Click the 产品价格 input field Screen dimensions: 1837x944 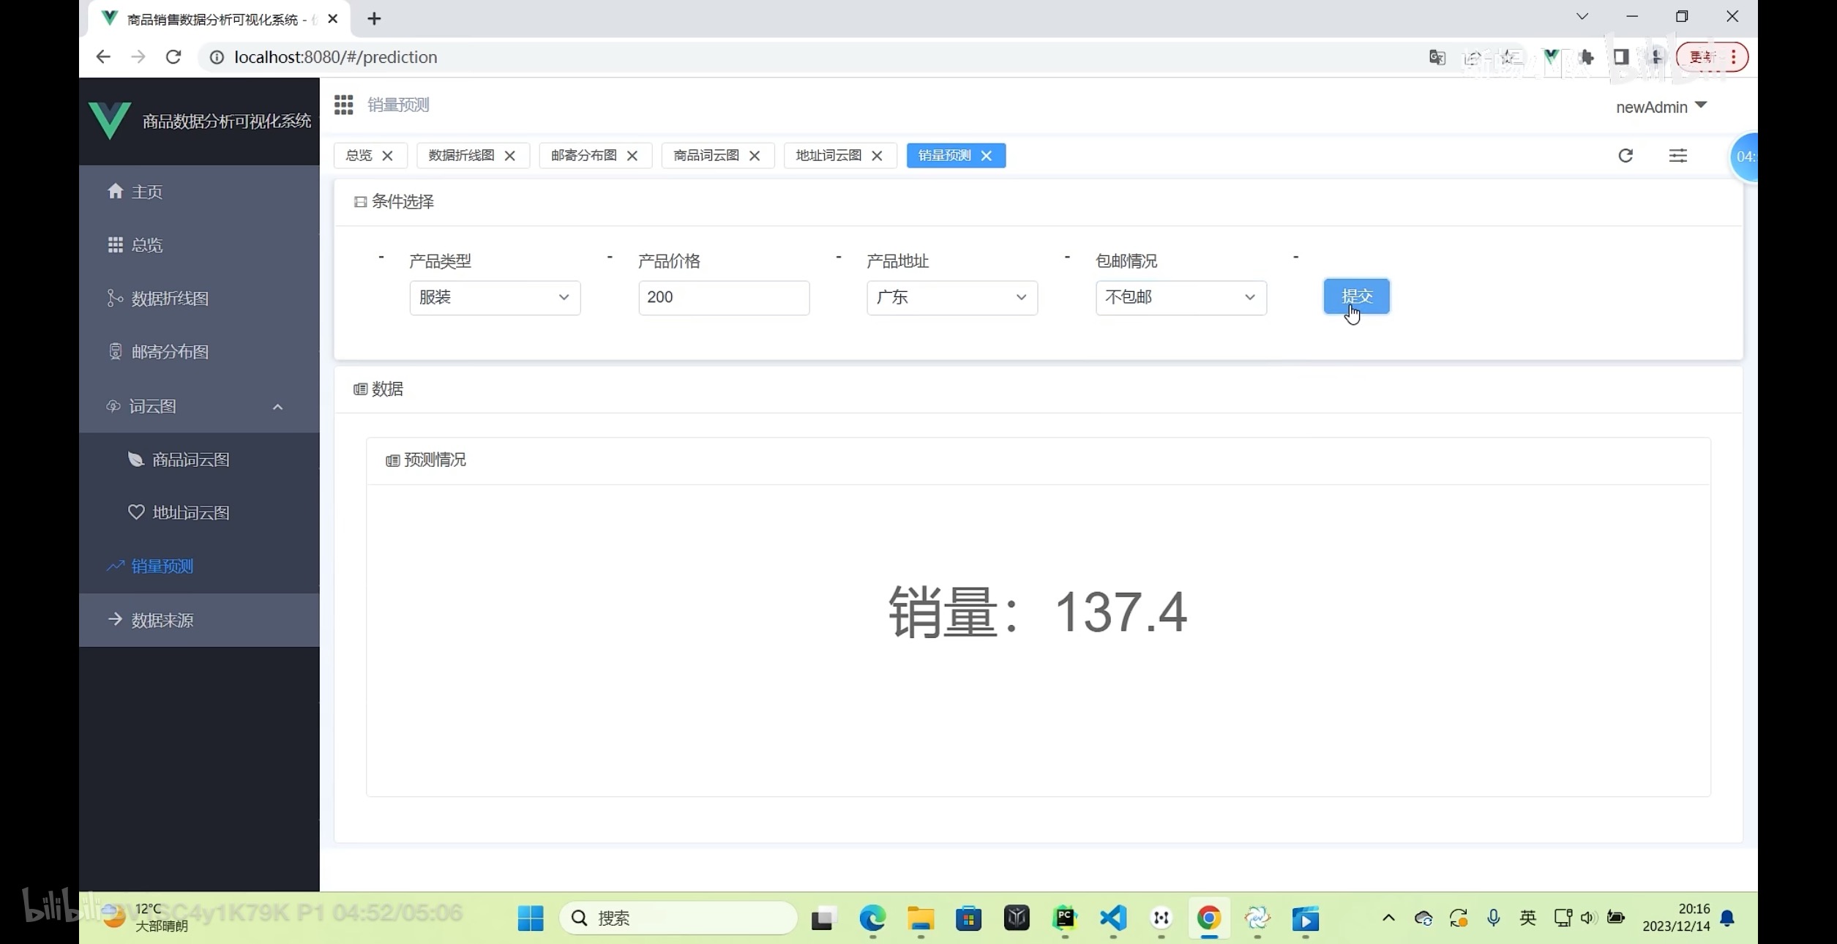tap(723, 297)
